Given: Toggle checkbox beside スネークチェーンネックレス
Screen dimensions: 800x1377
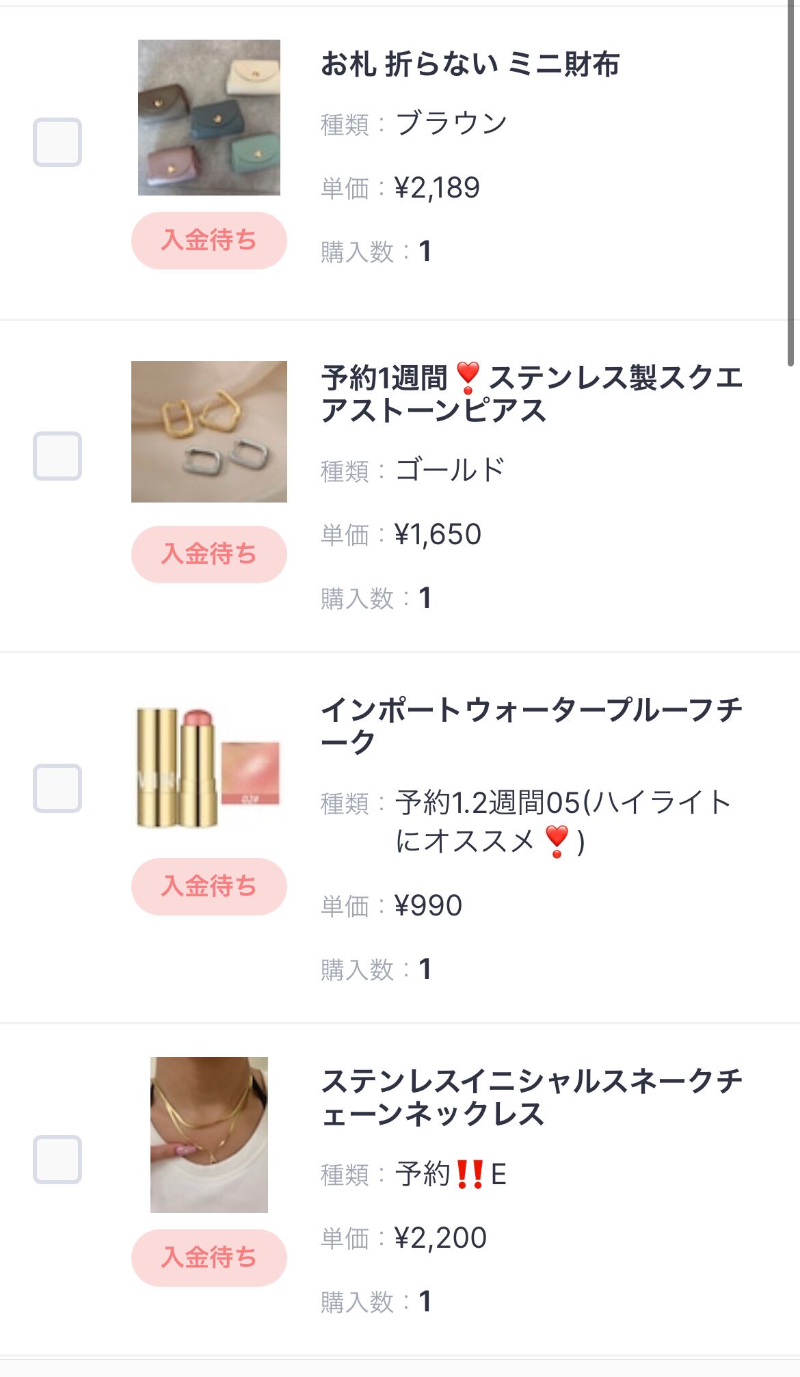Looking at the screenshot, I should point(57,1159).
